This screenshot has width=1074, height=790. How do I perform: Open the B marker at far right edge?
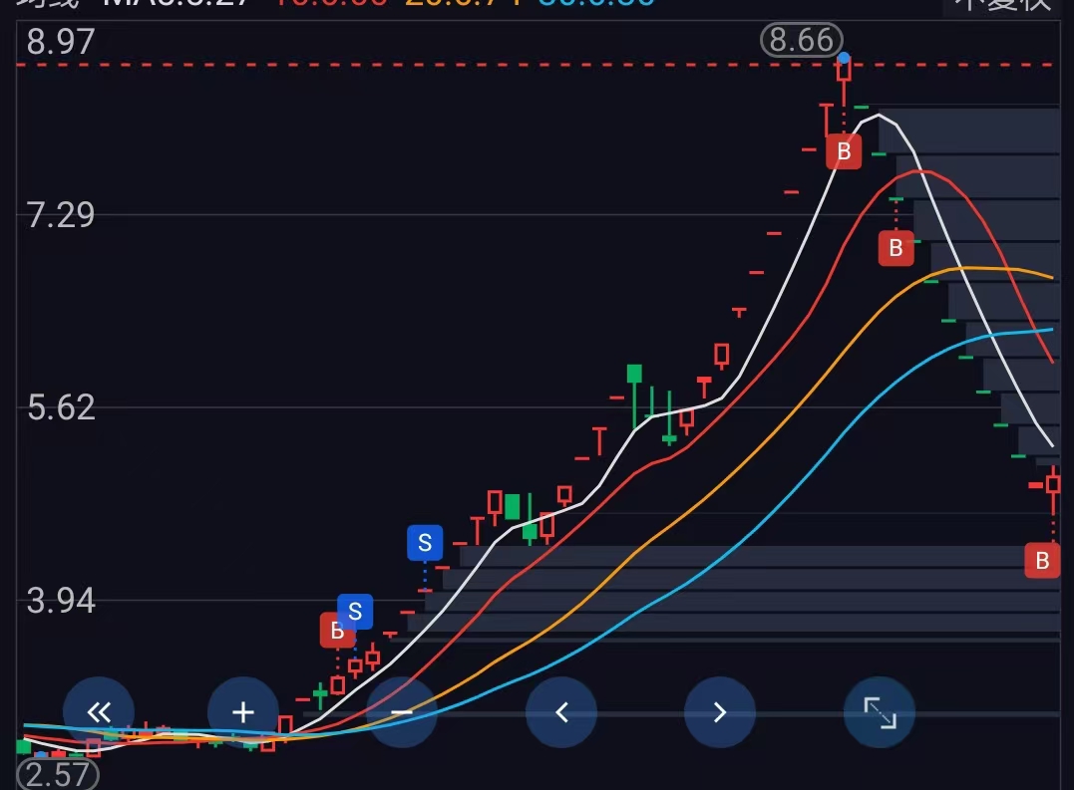pos(1042,560)
